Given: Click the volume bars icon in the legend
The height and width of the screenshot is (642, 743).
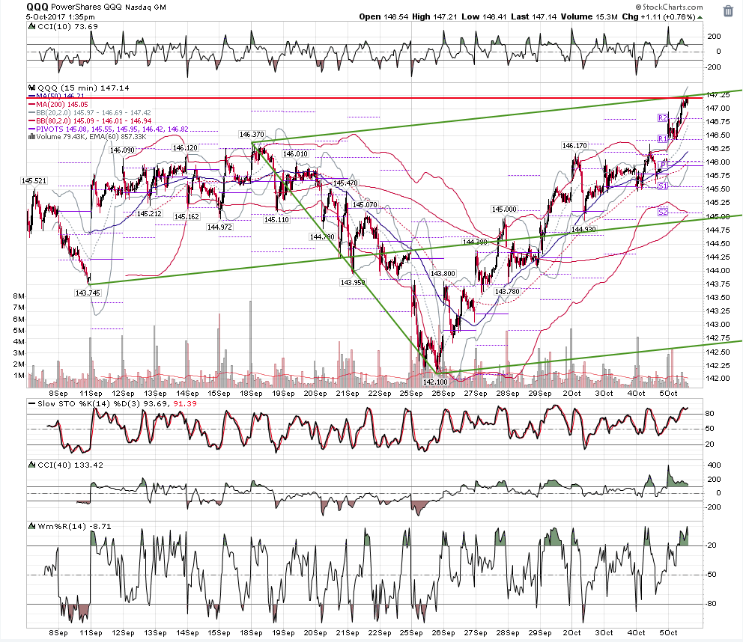Looking at the screenshot, I should [31, 137].
